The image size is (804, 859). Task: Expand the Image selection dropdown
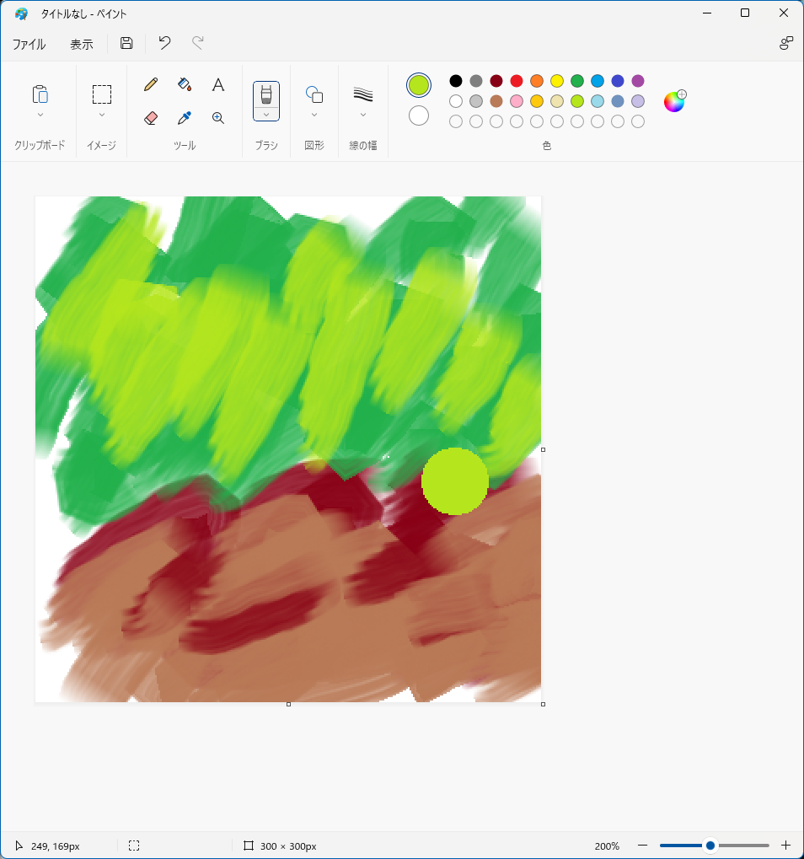point(102,115)
